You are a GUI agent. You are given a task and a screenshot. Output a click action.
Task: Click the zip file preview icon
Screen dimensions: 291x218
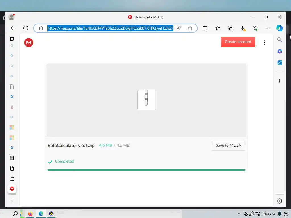146,100
